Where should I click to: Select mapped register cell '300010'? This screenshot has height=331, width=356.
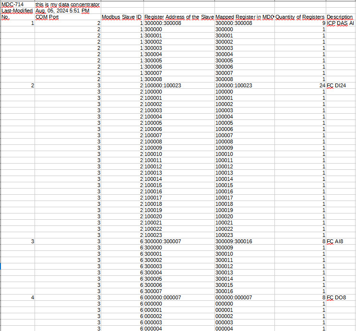pos(245,254)
